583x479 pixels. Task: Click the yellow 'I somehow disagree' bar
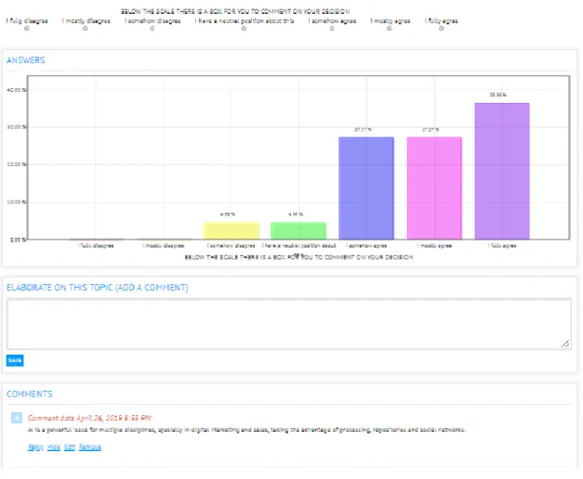click(231, 230)
